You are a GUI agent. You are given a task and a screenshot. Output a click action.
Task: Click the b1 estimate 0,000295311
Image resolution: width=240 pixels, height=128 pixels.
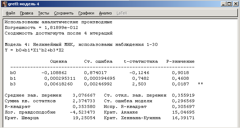coord(60,78)
